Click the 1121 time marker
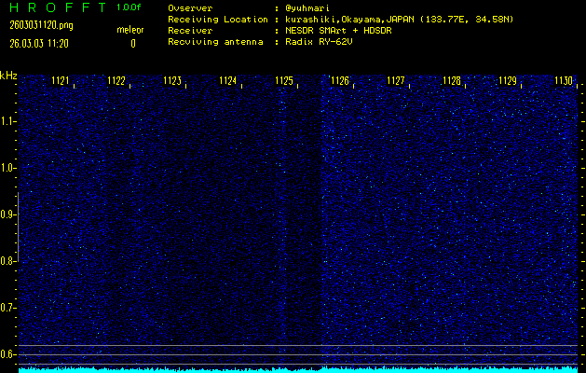 (x=61, y=81)
